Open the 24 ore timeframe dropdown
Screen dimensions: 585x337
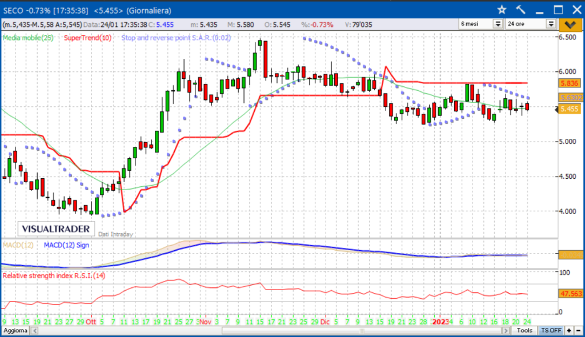click(x=551, y=24)
